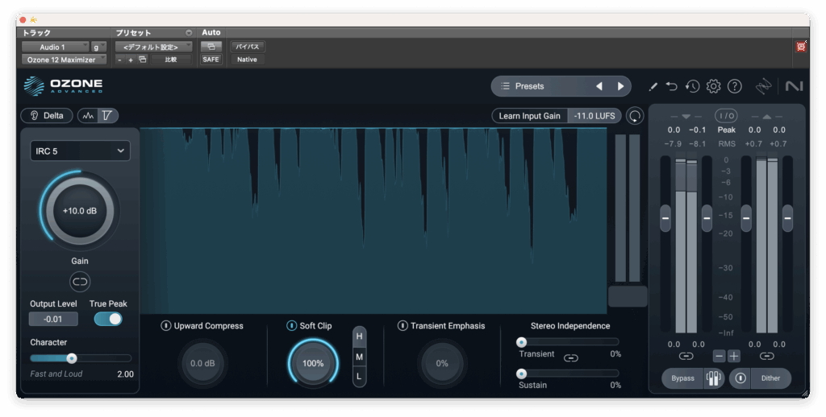The width and height of the screenshot is (826, 417).
Task: Click the Learn Input Gain button
Action: coord(529,116)
